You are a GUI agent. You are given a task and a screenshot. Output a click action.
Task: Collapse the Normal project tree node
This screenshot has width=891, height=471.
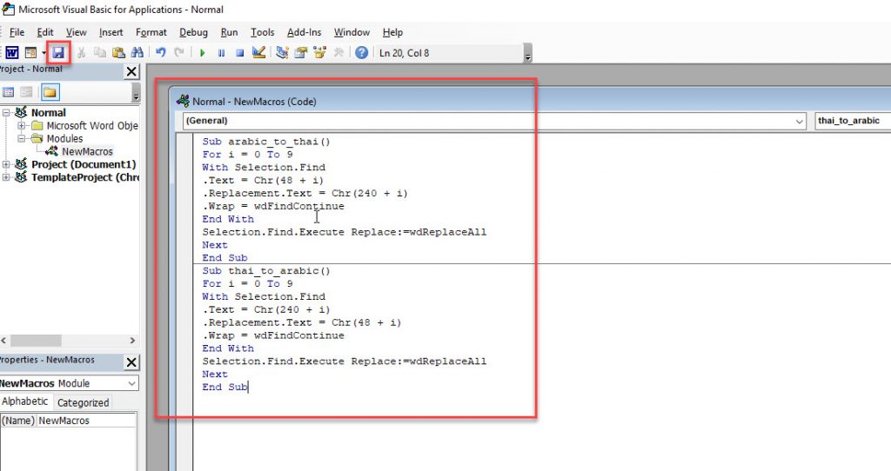pyautogui.click(x=7, y=113)
